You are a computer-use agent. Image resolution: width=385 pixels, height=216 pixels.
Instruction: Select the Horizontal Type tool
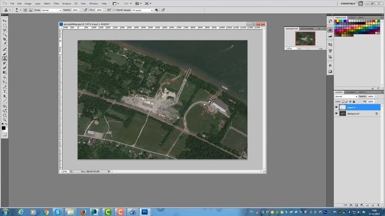(x=4, y=92)
